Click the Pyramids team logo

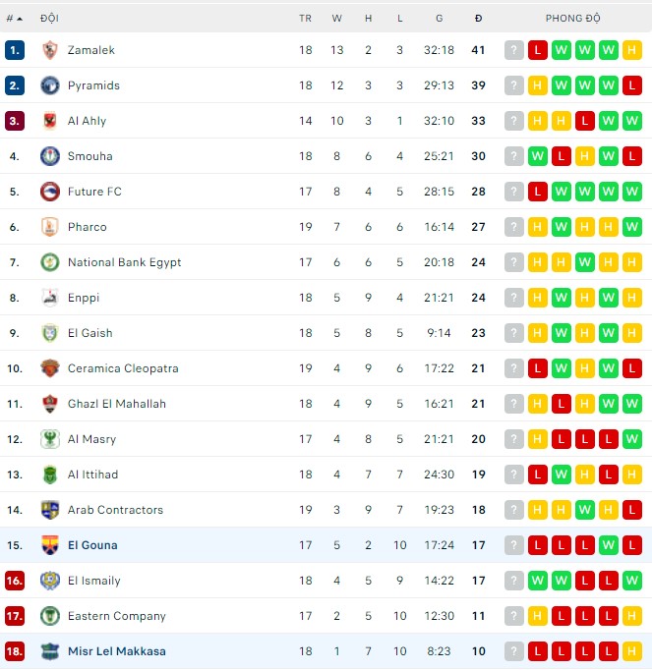[50, 85]
